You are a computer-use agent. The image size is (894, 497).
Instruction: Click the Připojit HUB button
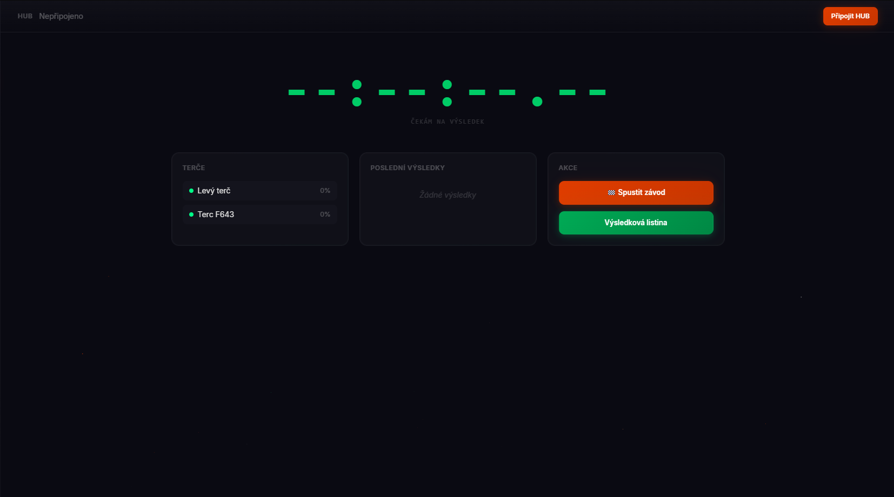[850, 16]
